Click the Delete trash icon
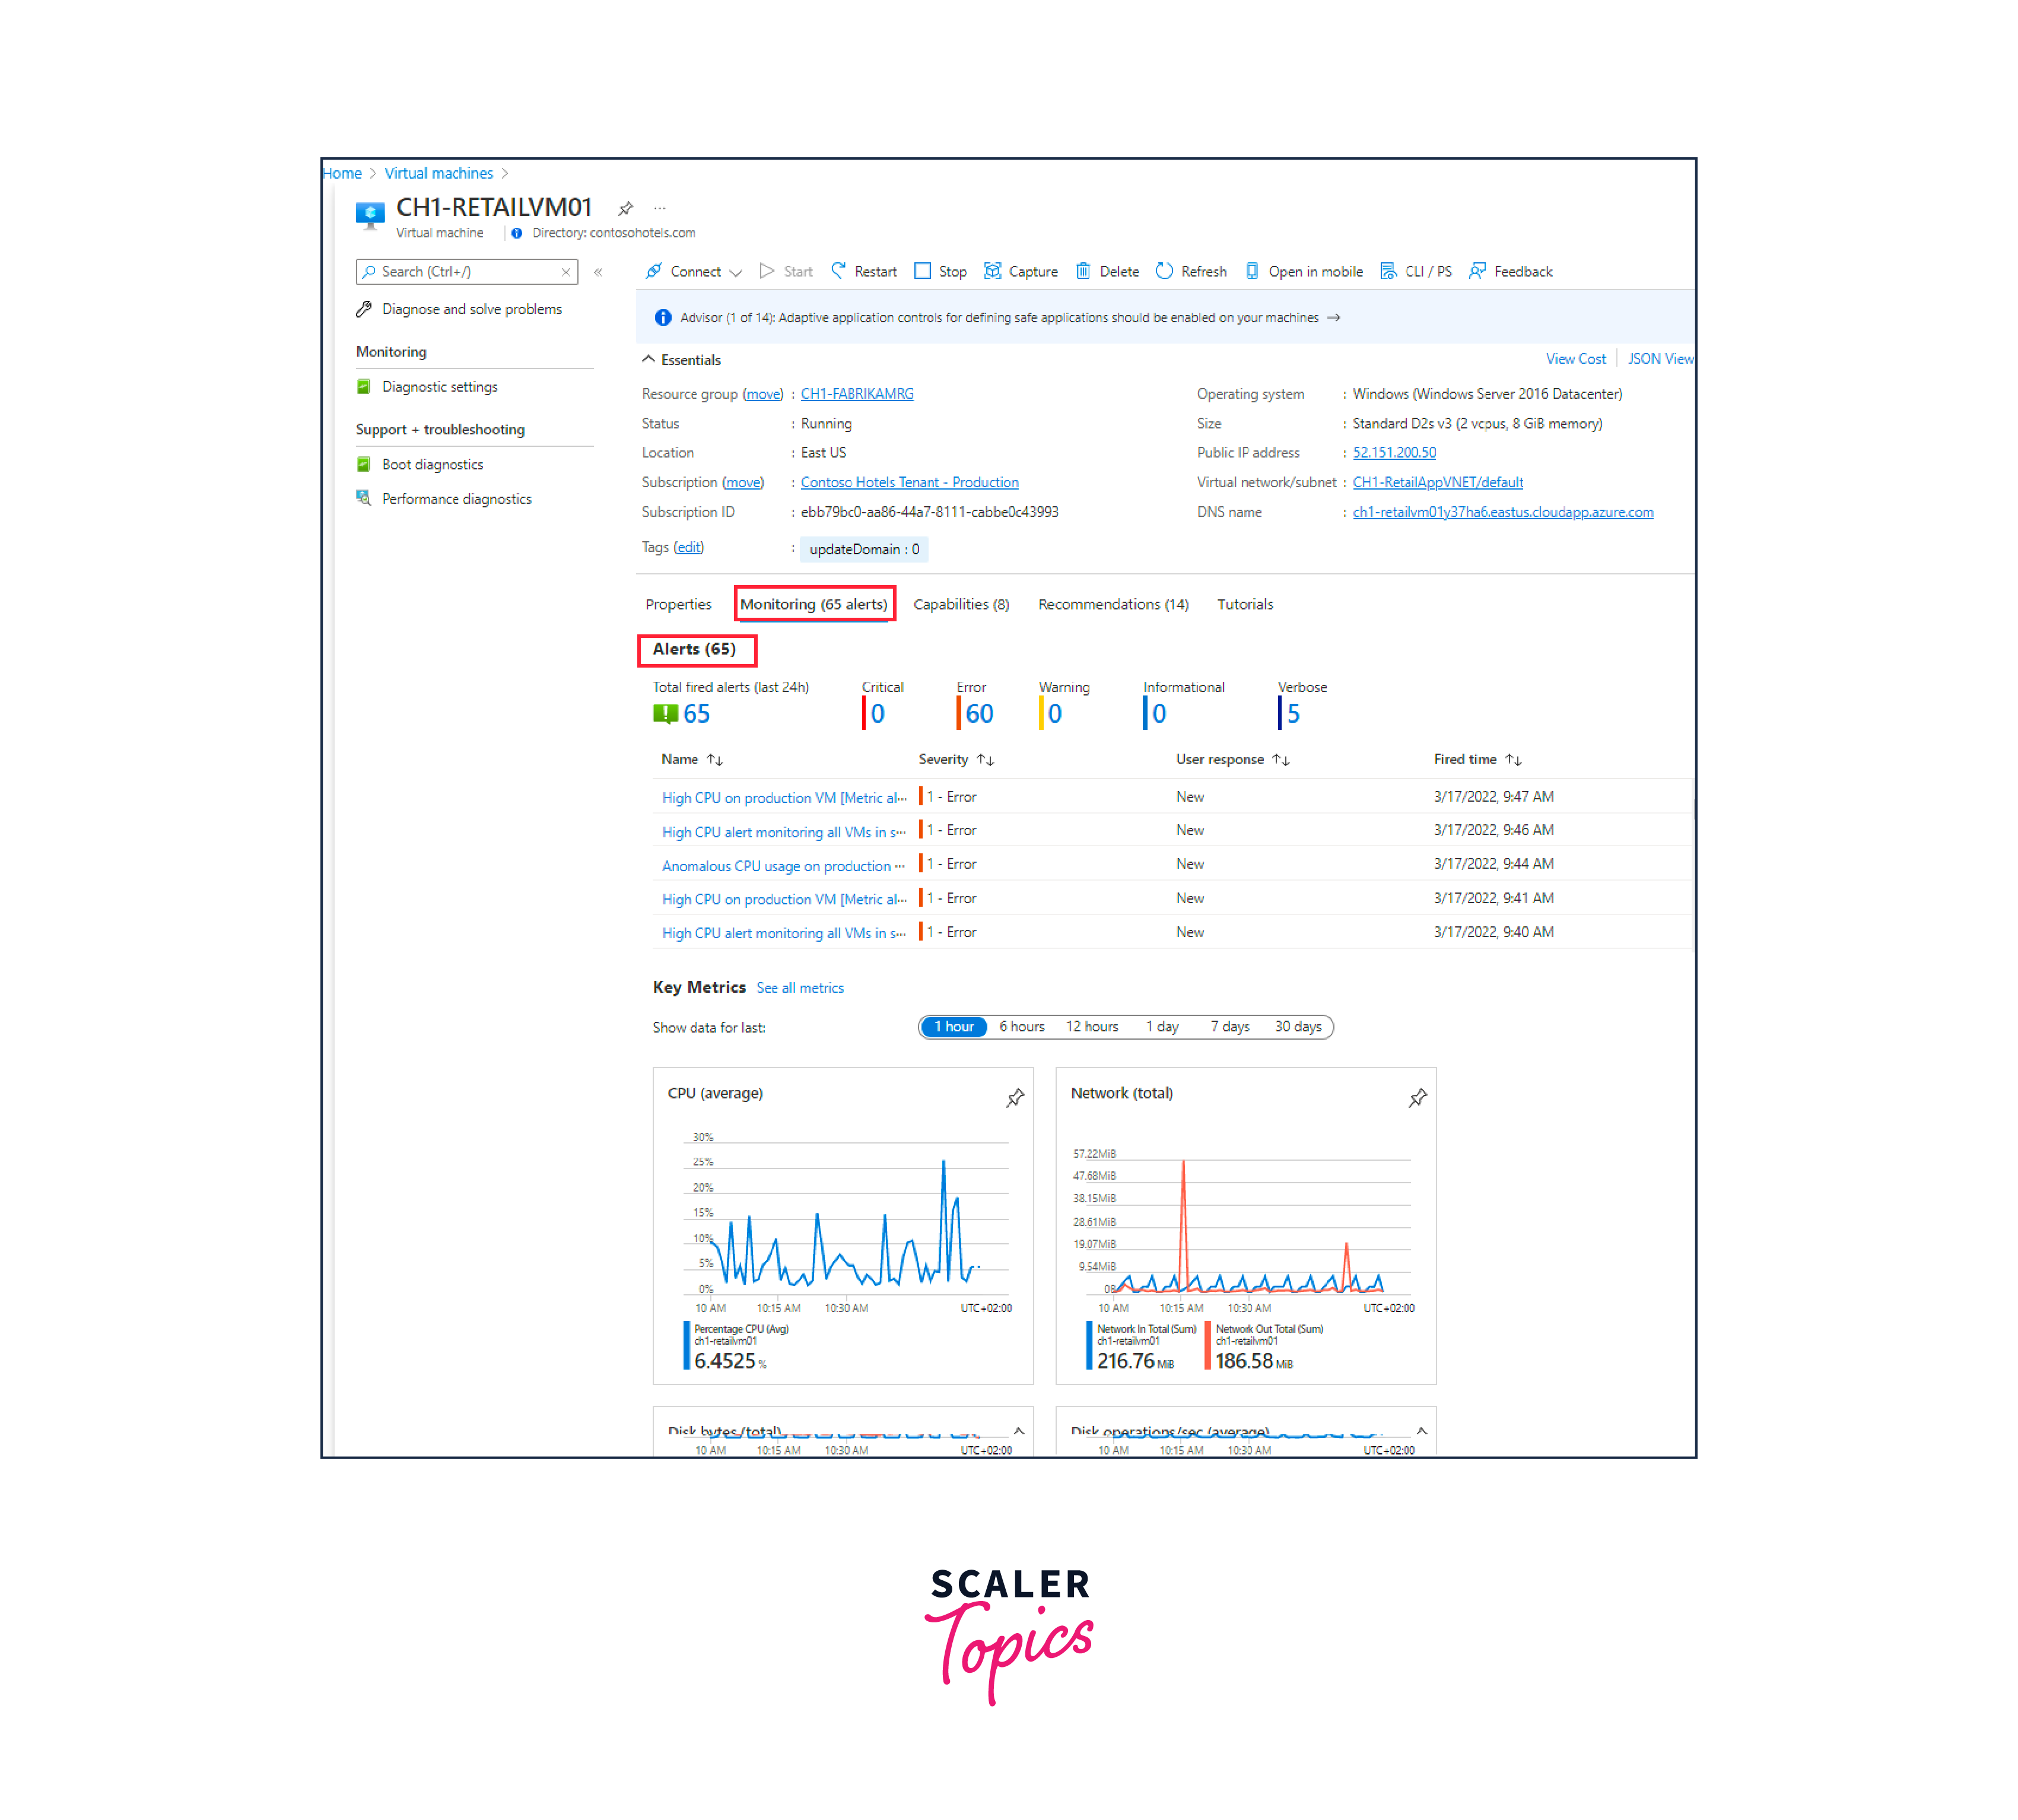This screenshot has height=1820, width=2018. [x=1083, y=271]
